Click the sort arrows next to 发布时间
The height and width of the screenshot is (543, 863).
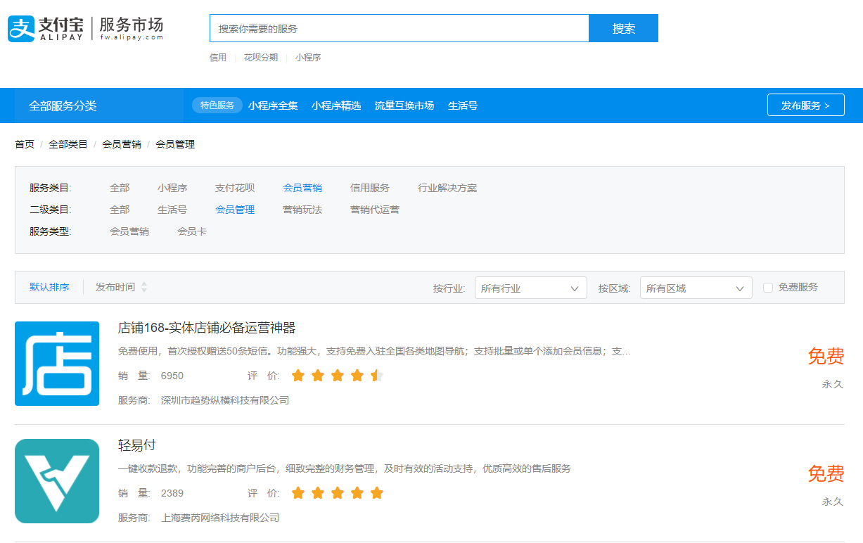point(145,287)
